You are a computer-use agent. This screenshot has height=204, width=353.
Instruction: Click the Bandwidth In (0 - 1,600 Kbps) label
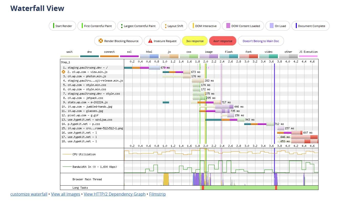pyautogui.click(x=95, y=167)
